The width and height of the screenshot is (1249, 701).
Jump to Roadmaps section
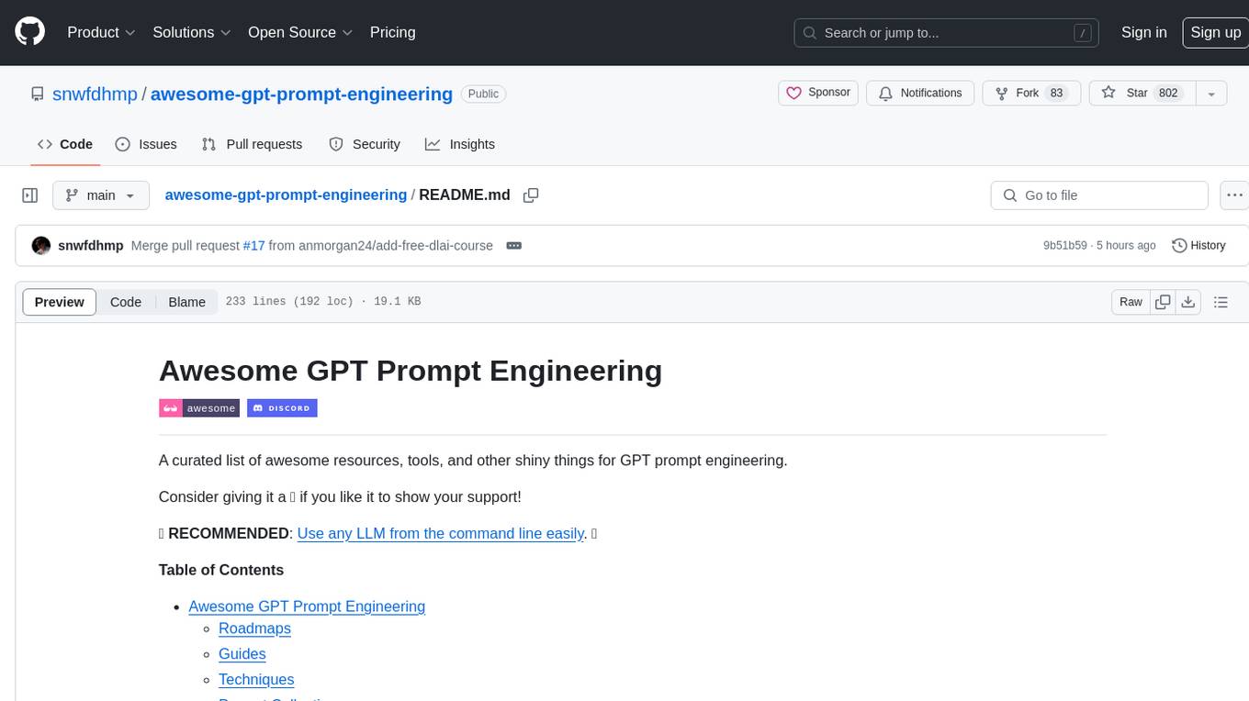(x=254, y=629)
